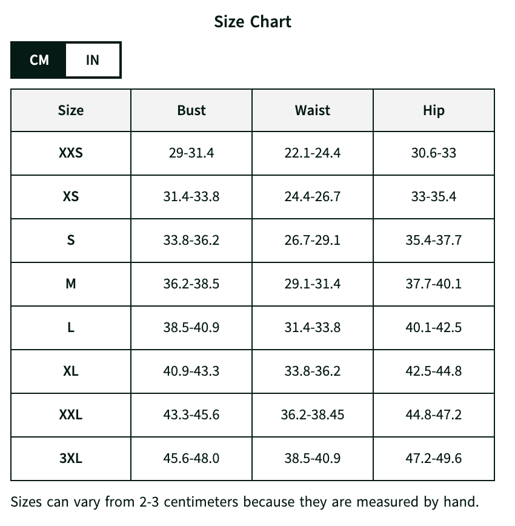Select the Hip column header
The width and height of the screenshot is (515, 526).
pos(434,110)
